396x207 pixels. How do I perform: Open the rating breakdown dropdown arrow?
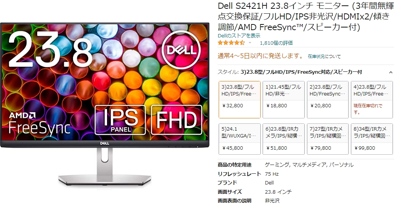(x=250, y=43)
